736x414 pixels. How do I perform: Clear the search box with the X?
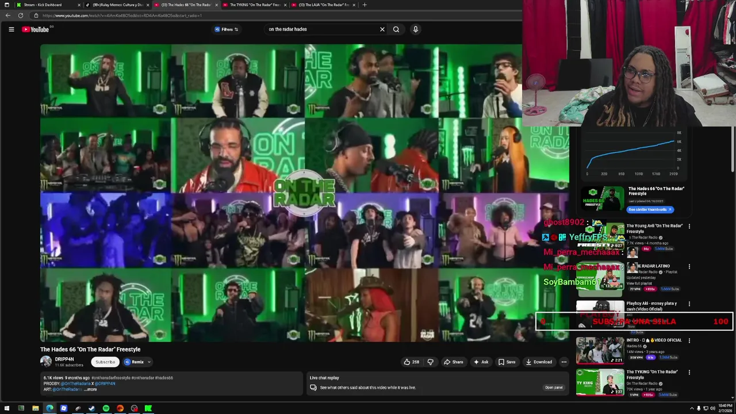(x=382, y=29)
